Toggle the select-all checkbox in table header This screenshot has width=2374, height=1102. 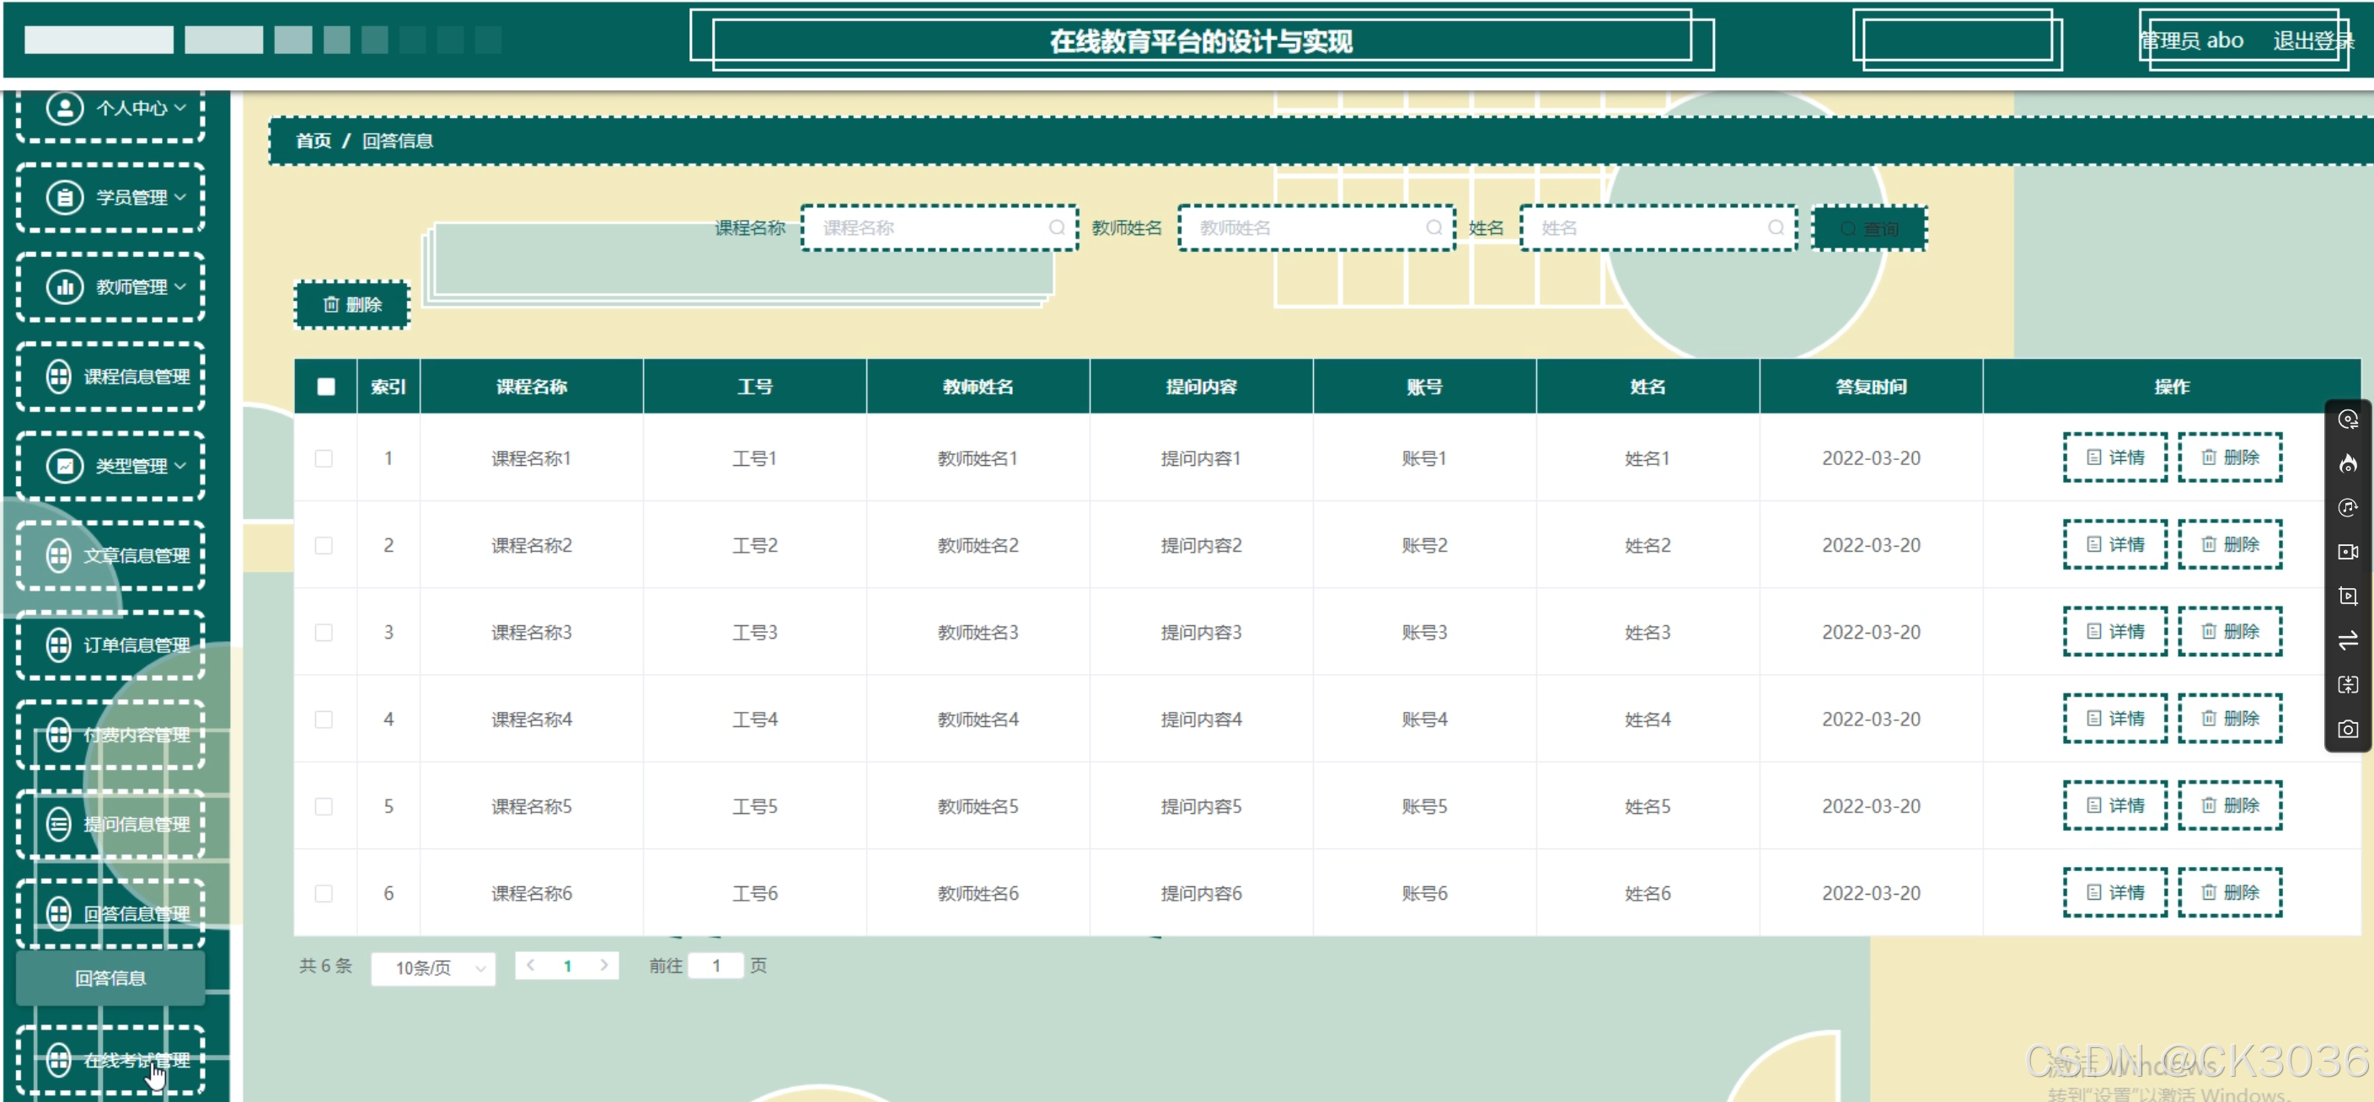[326, 387]
